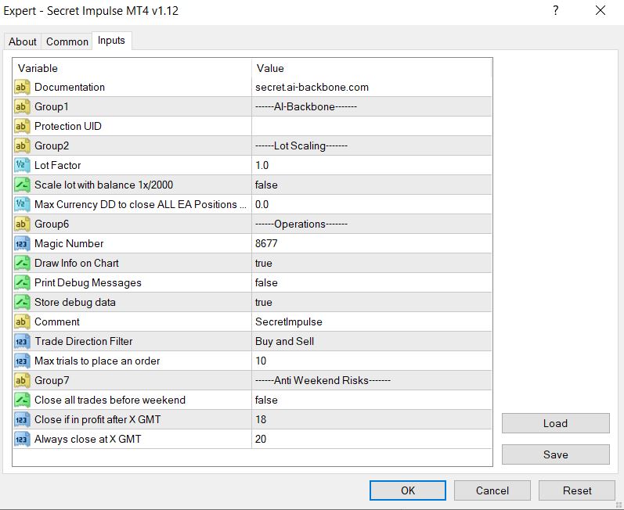The width and height of the screenshot is (624, 510).
Task: Edit Close if in profit value 18
Action: (x=372, y=419)
